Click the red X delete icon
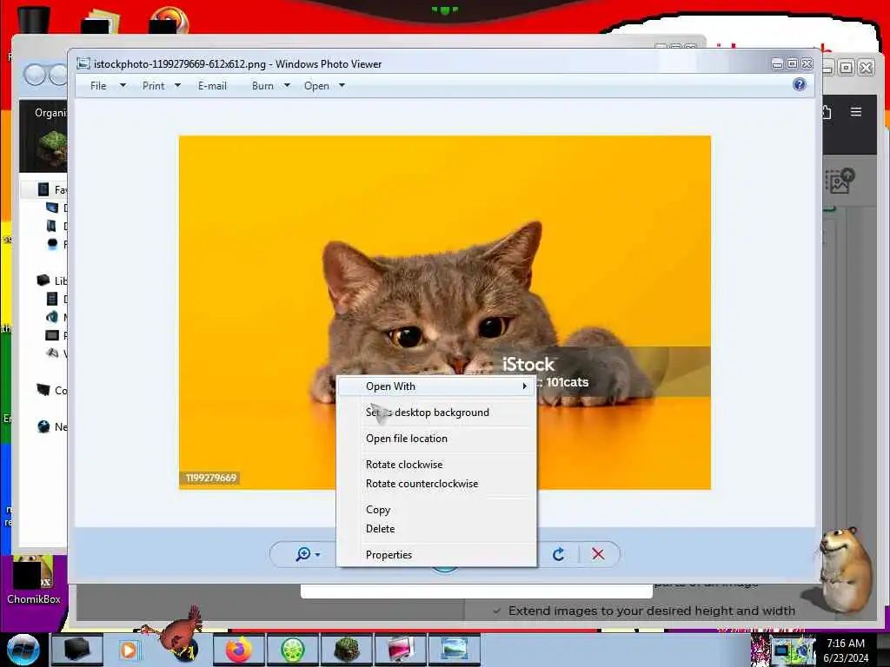The image size is (890, 667). coord(598,554)
